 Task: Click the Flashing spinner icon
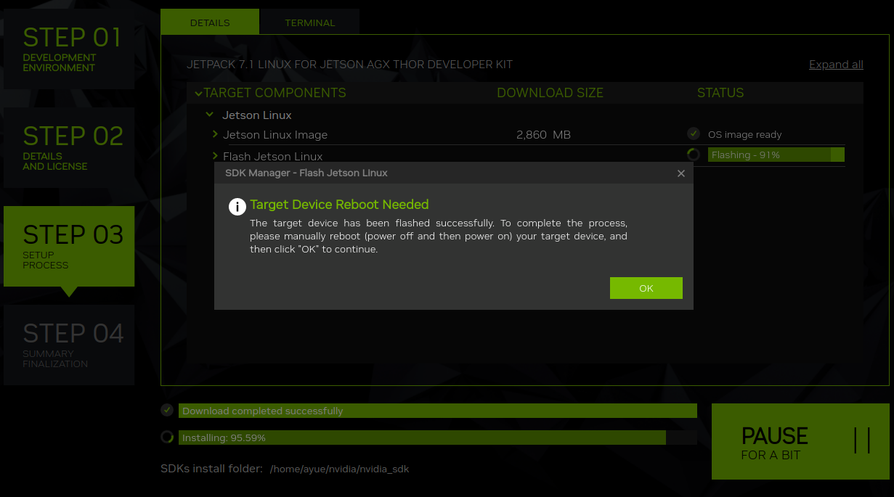[694, 155]
